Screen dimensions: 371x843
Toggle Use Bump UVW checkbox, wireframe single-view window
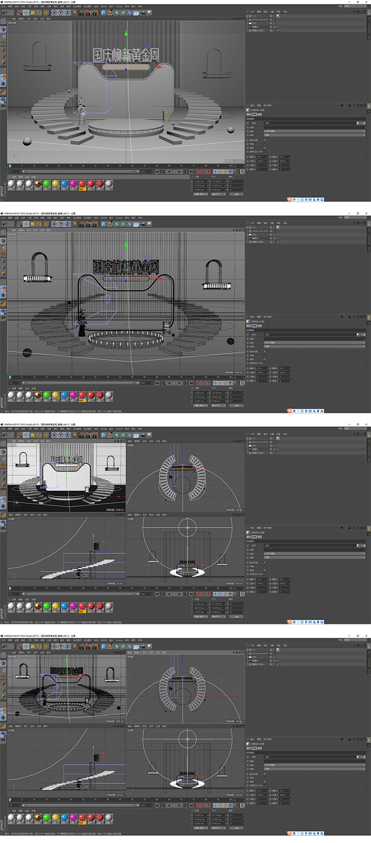[x=264, y=363]
